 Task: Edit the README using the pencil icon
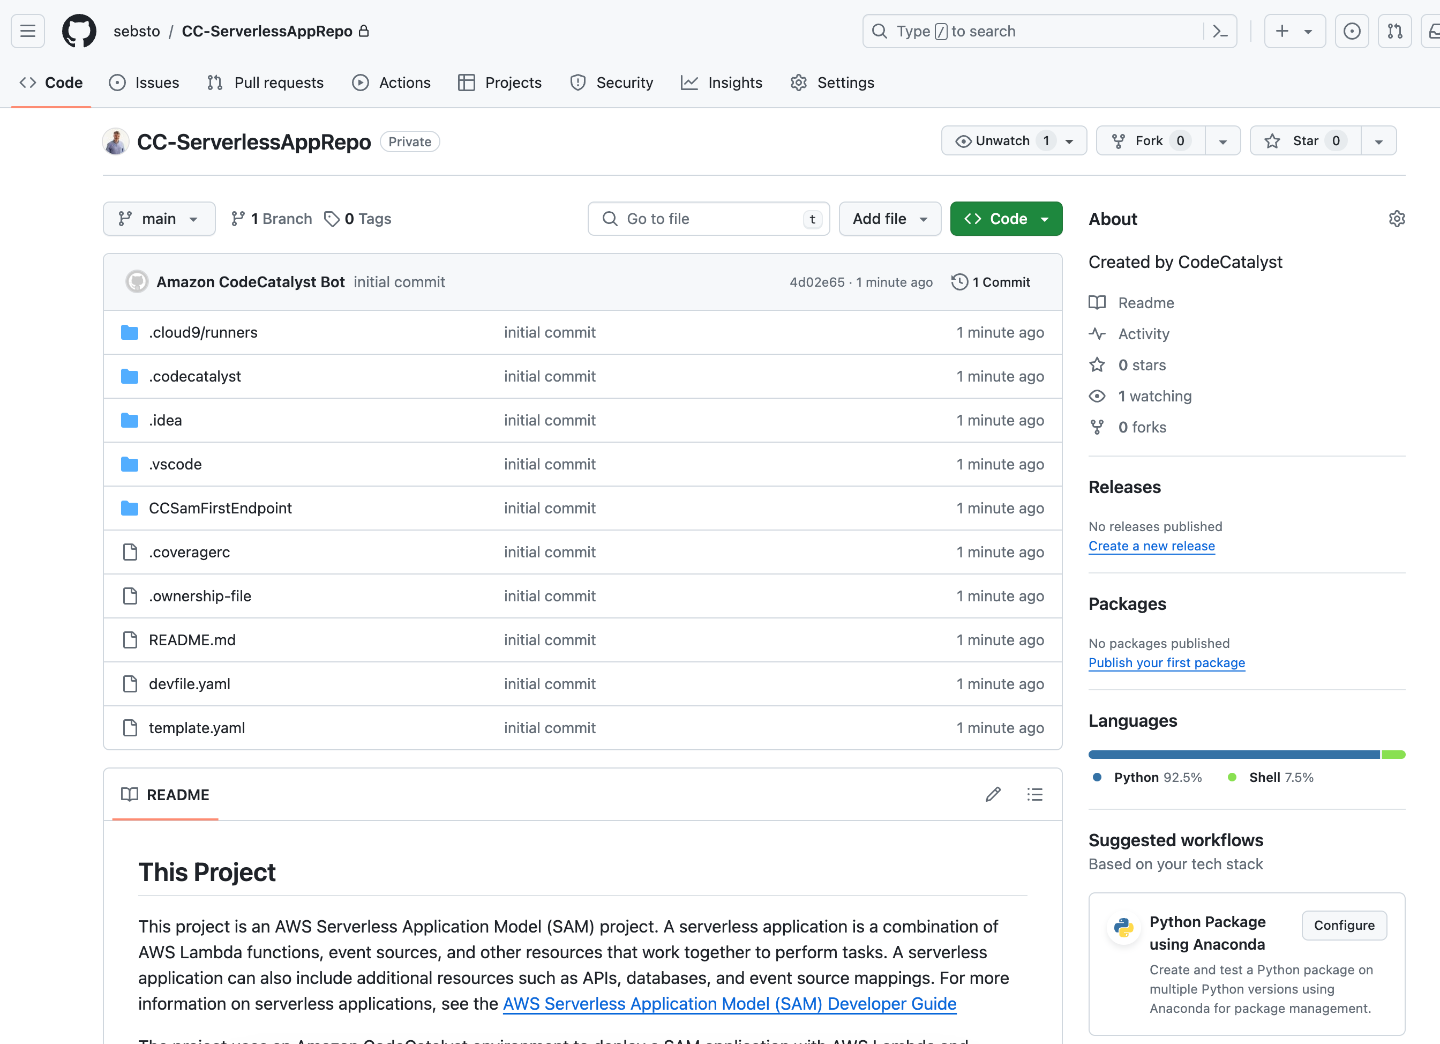coord(992,794)
